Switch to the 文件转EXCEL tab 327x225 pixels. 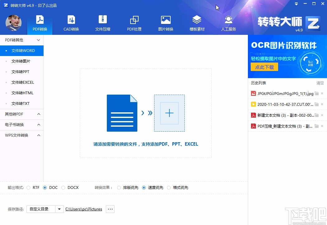[x=22, y=82]
